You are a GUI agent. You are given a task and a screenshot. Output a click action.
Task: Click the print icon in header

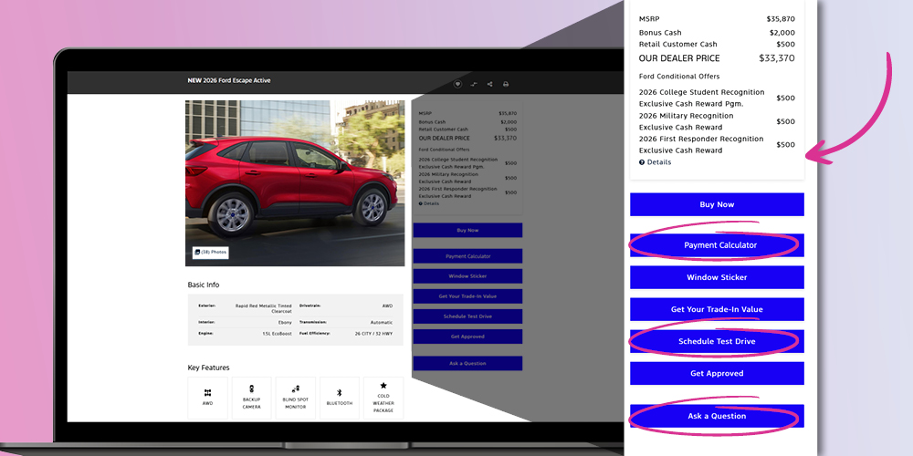click(506, 84)
